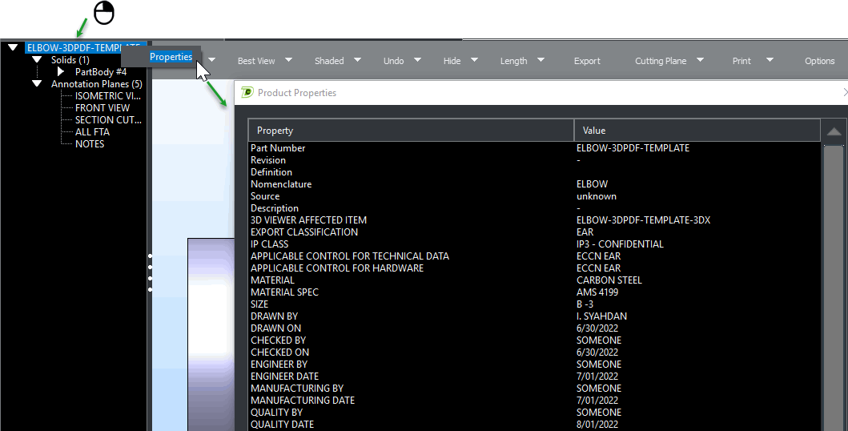Click the Revision property row

[x=534, y=159]
